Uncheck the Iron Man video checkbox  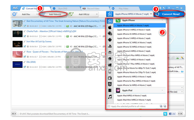(x=25, y=46)
